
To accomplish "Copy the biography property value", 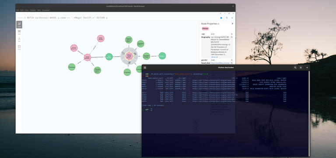I will [x=231, y=37].
